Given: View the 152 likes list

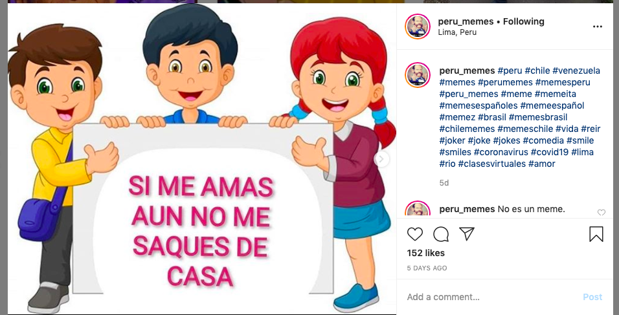Looking at the screenshot, I should [x=426, y=253].
